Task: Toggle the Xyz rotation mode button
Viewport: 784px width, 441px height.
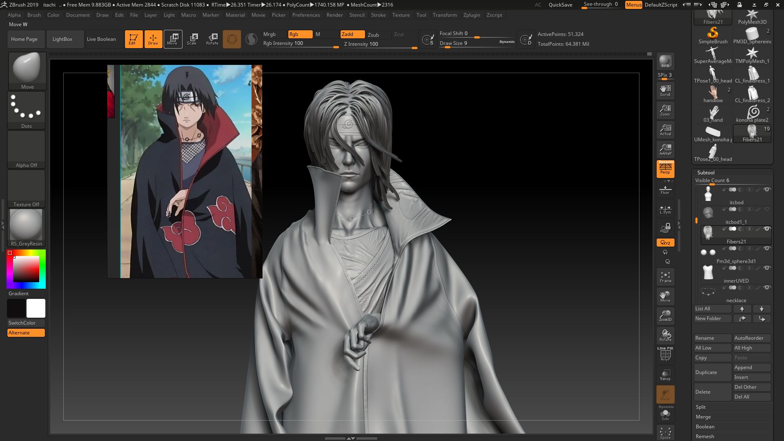Action: [x=665, y=243]
